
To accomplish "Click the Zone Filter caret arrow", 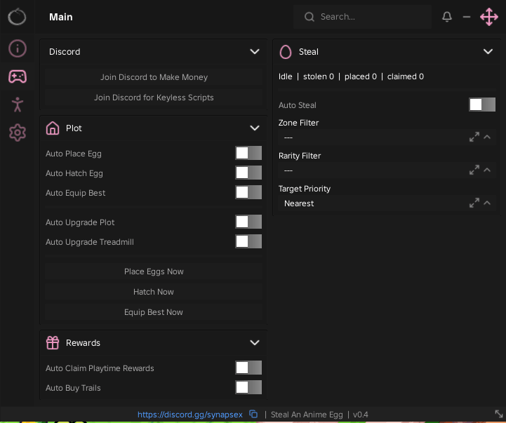I will (x=487, y=137).
